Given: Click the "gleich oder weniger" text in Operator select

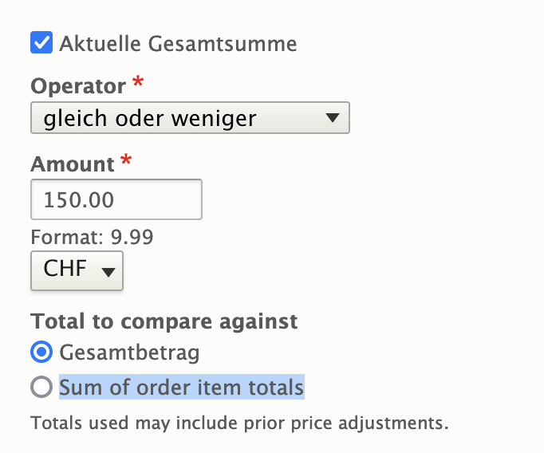Looking at the screenshot, I should point(150,119).
